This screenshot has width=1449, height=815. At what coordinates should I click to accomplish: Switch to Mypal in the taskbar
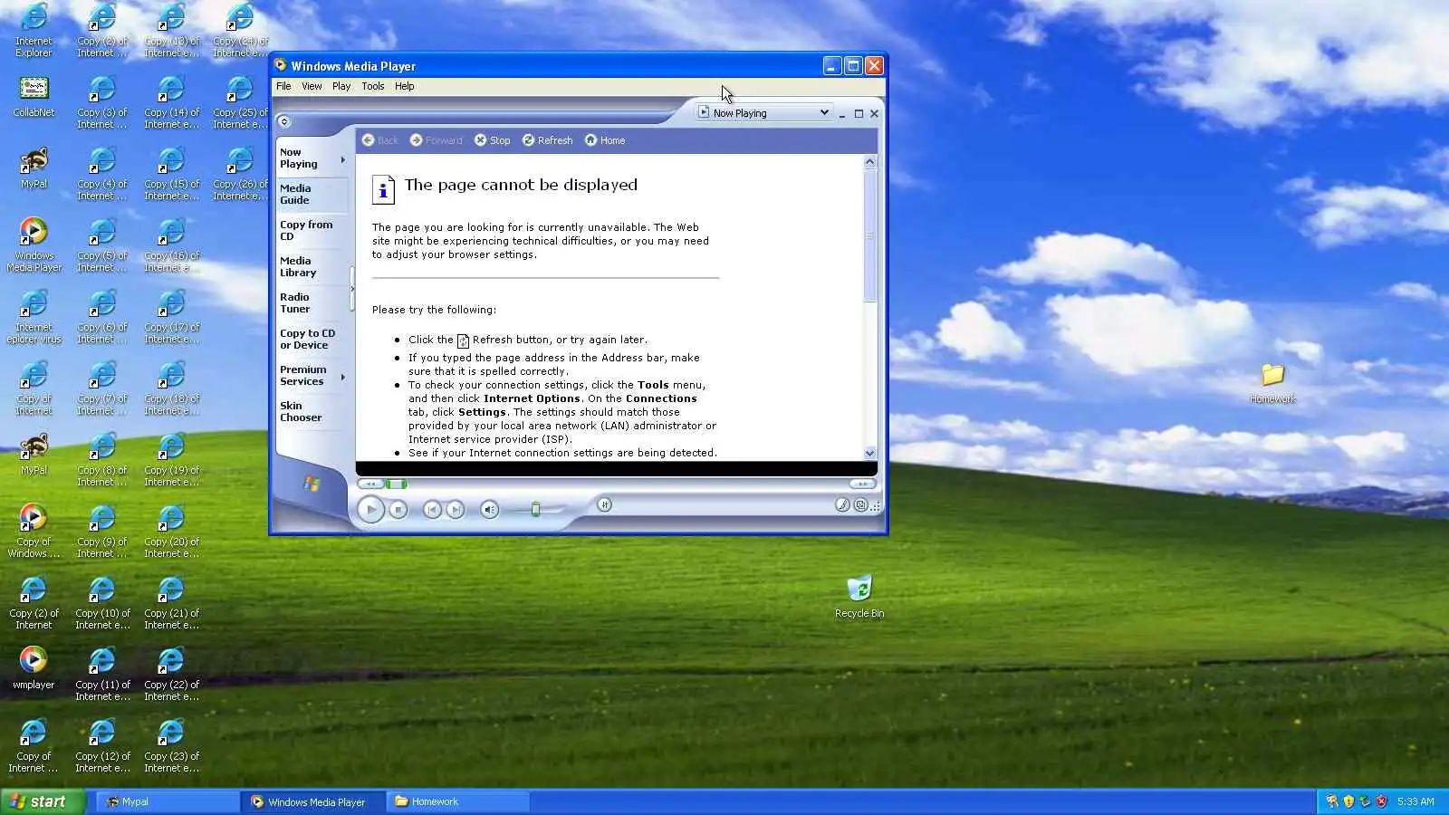(x=168, y=801)
